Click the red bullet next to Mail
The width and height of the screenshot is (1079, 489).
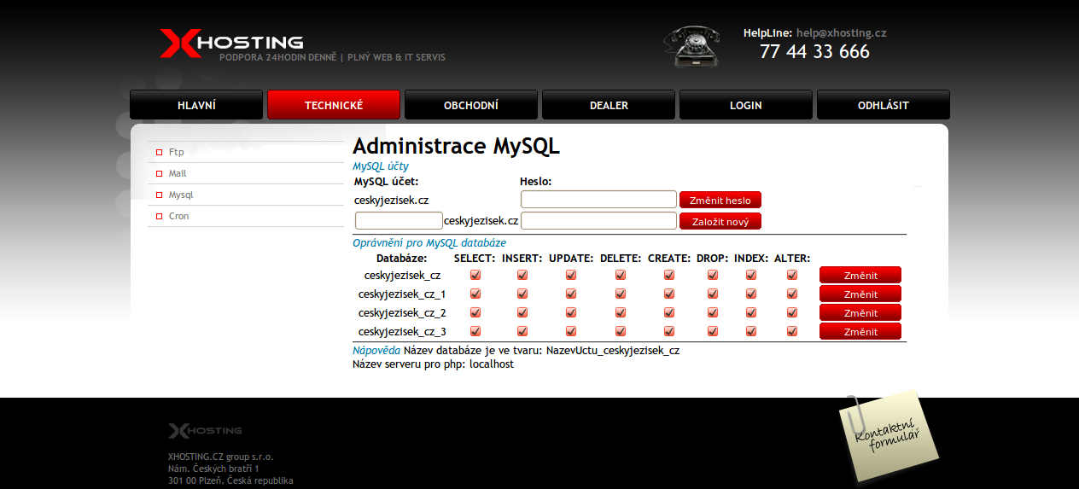pyautogui.click(x=159, y=174)
